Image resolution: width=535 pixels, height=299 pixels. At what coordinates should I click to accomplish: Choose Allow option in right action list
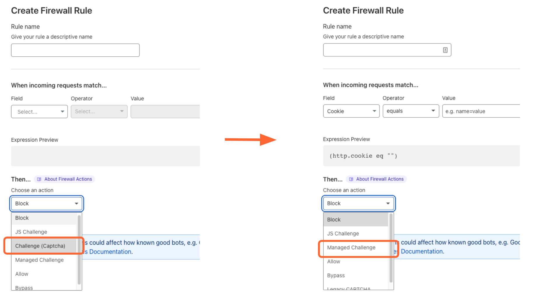pyautogui.click(x=334, y=262)
